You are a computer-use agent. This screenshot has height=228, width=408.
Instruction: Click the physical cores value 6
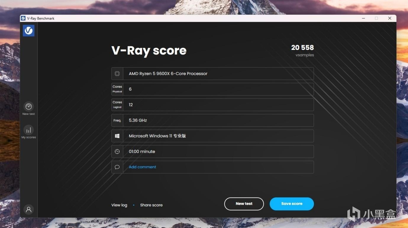click(130, 89)
